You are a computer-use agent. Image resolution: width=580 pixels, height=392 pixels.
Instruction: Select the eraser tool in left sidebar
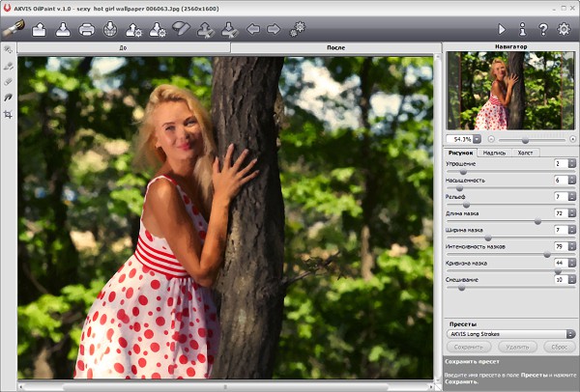point(9,82)
